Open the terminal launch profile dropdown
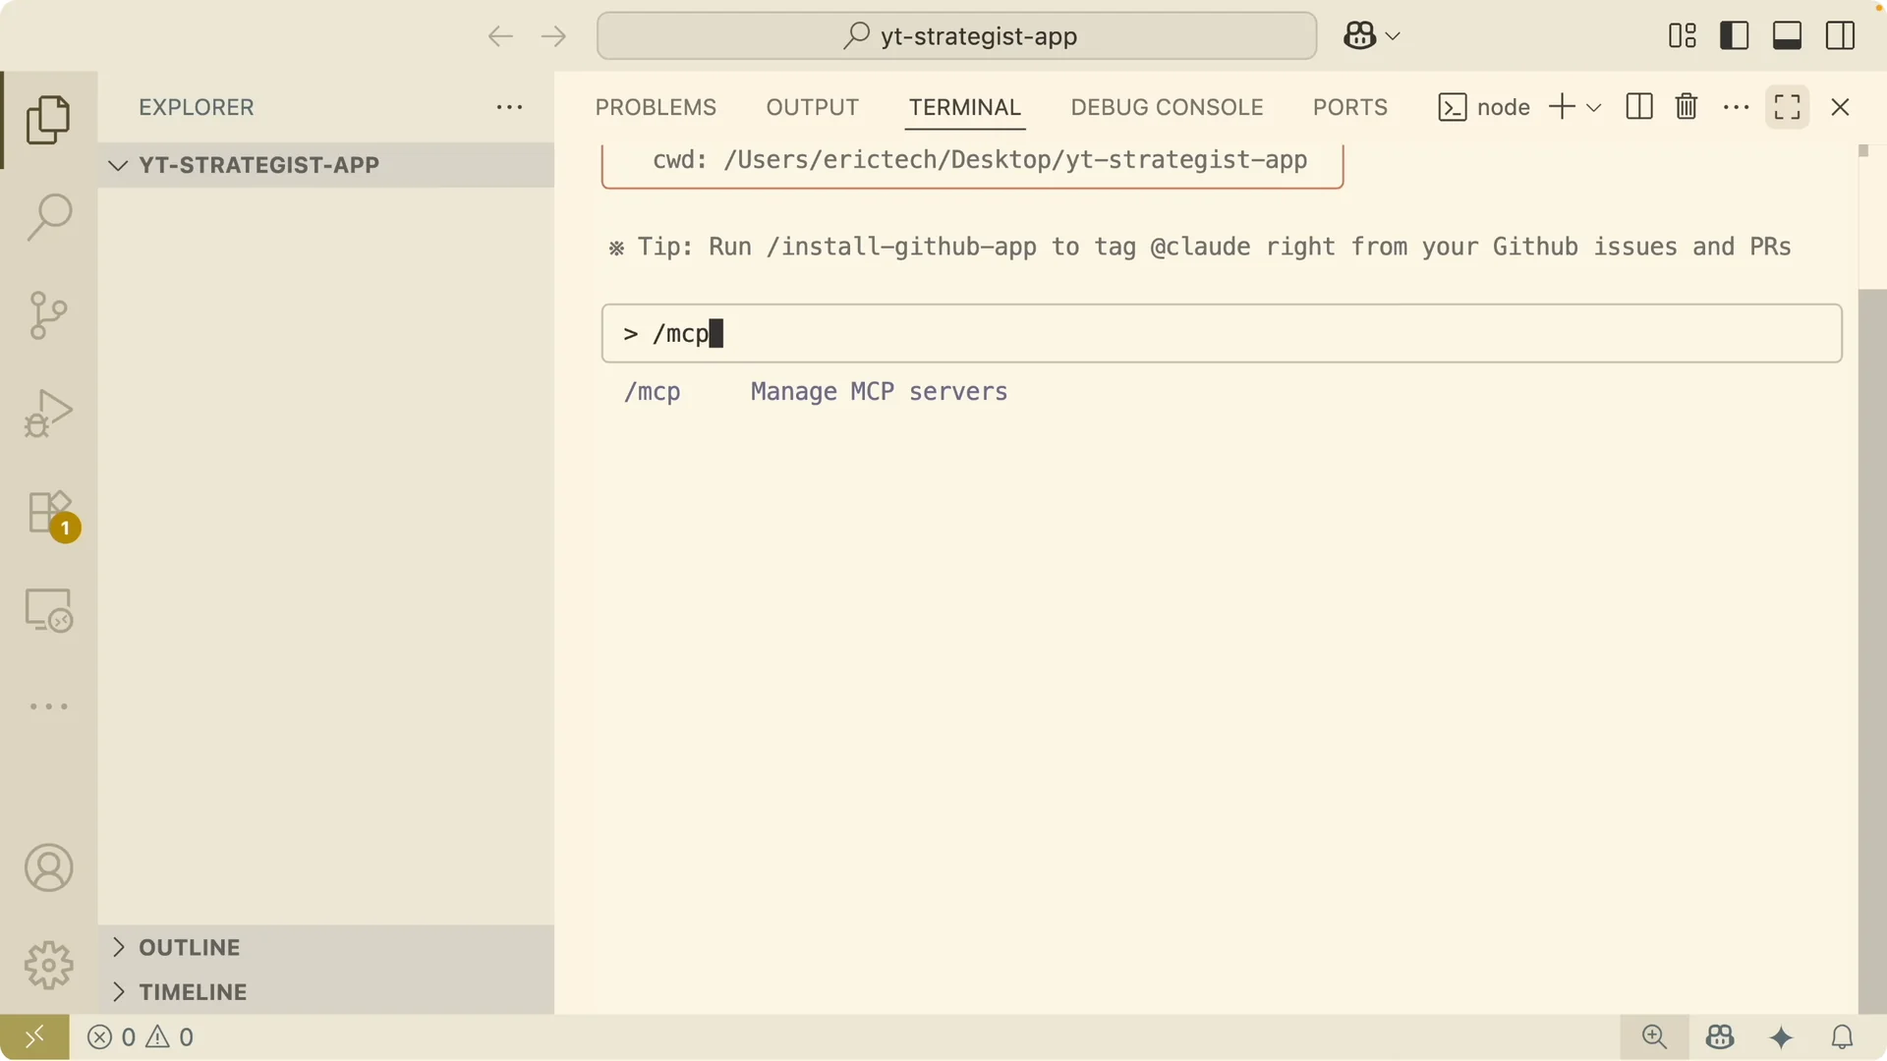The width and height of the screenshot is (1887, 1061). tap(1594, 107)
